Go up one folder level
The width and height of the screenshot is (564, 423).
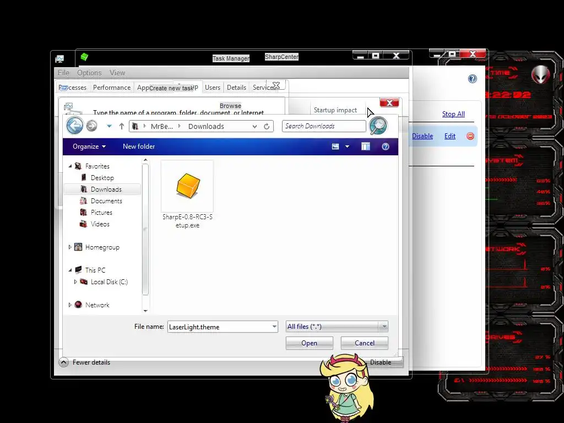click(122, 126)
